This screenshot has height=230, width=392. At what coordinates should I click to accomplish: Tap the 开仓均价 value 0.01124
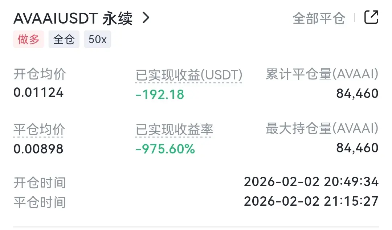coord(38,93)
